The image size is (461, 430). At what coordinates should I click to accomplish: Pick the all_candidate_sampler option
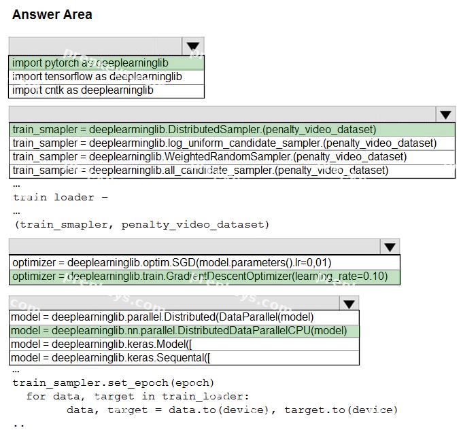pos(232,171)
